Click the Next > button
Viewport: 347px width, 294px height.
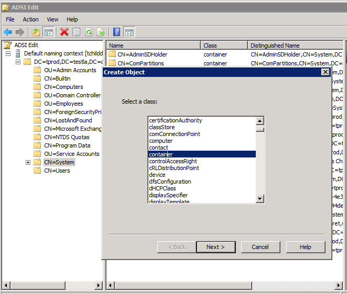coord(216,247)
